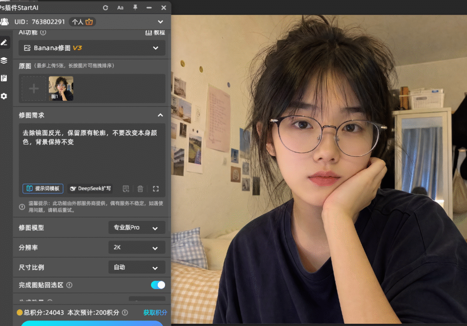Minimize the StartAI plugin panel
467x326 pixels.
point(149,8)
